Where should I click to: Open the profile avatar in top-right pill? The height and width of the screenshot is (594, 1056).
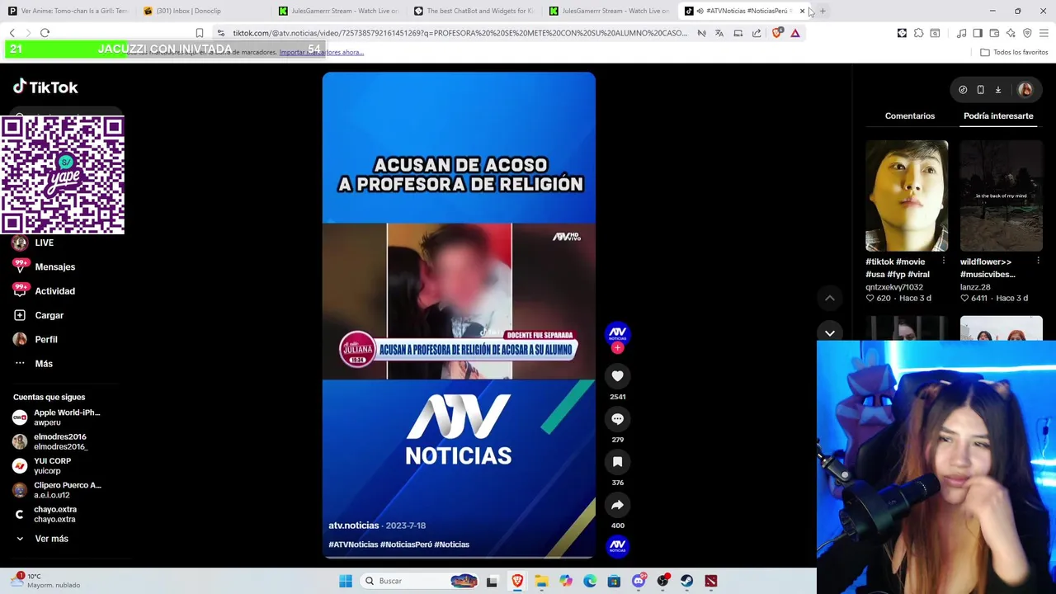1025,90
